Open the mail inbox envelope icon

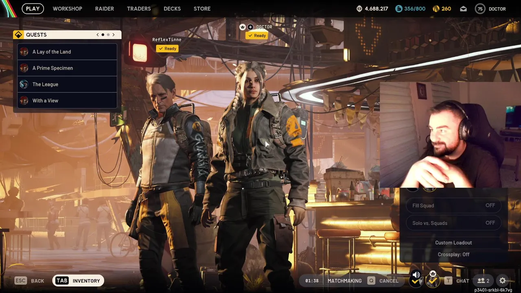click(463, 9)
